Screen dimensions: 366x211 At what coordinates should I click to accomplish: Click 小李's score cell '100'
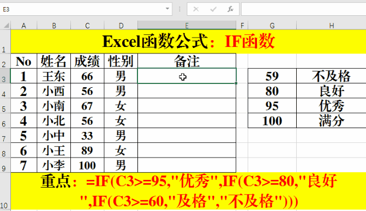coord(87,165)
